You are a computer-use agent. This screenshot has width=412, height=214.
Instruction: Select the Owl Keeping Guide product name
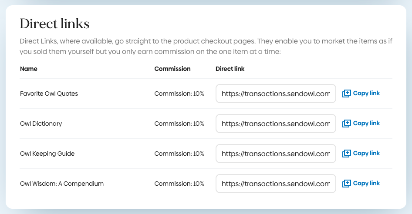pos(47,154)
